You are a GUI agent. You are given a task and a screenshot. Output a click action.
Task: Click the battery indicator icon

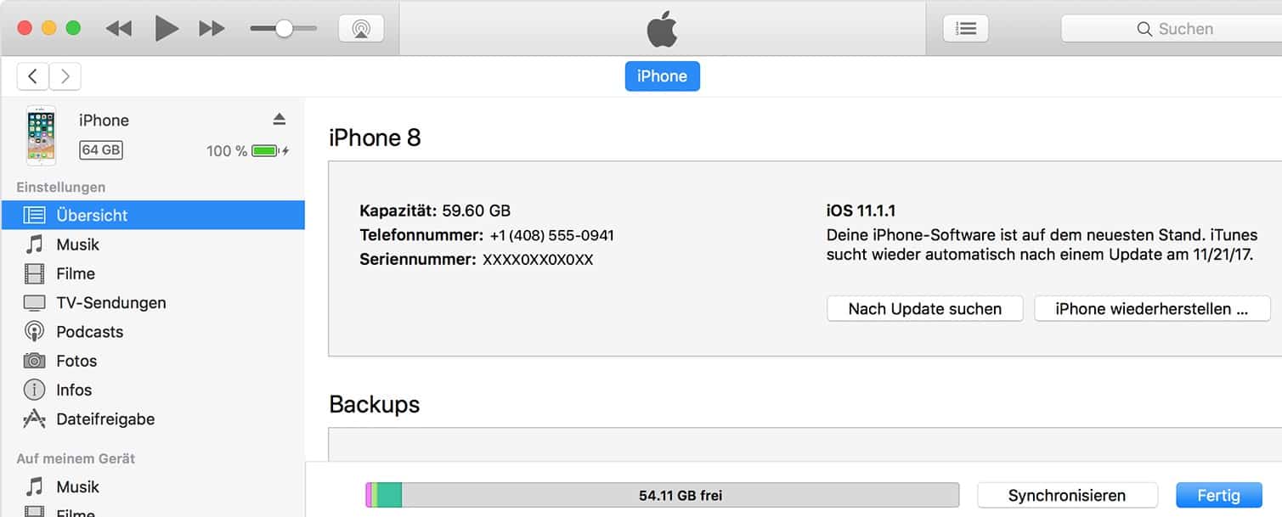267,151
